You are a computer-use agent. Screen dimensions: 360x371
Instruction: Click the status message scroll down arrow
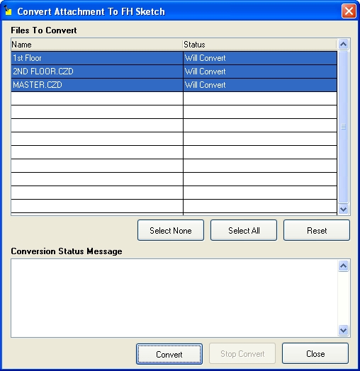(x=343, y=330)
